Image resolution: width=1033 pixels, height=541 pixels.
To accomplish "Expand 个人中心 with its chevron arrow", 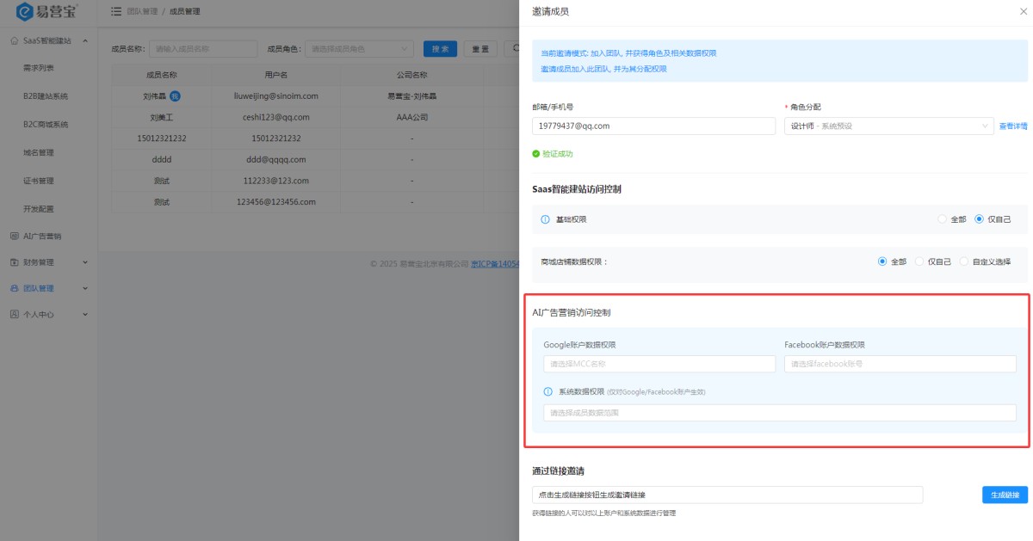I will (84, 315).
